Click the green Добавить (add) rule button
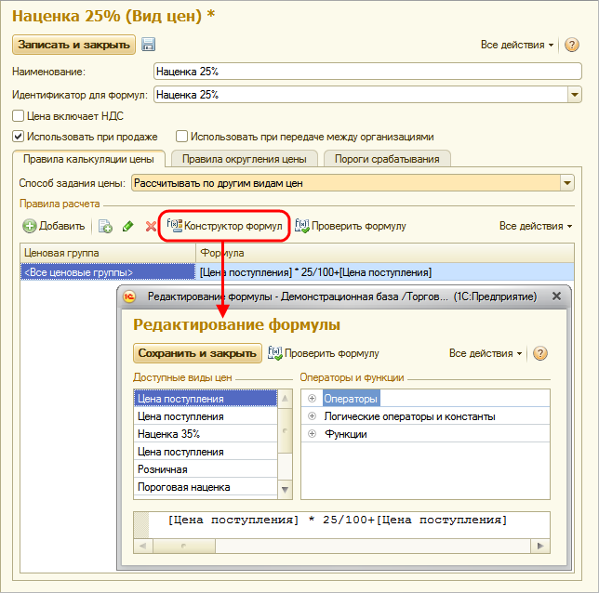Viewport: 599px width, 593px height. (55, 226)
